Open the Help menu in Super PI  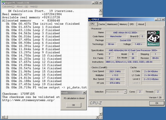pyautogui.click(x=34, y=6)
